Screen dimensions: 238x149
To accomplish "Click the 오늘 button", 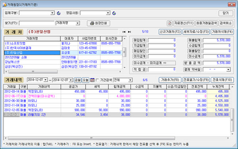I will 85,80.
